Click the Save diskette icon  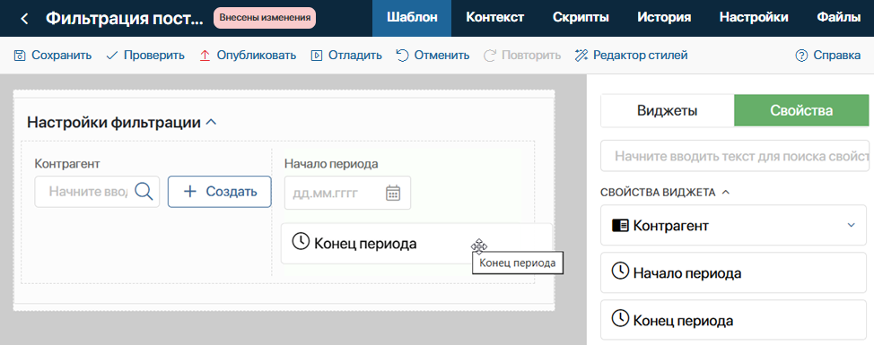coord(20,55)
